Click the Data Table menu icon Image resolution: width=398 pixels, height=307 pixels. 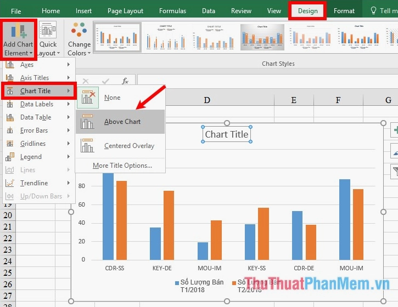point(10,117)
